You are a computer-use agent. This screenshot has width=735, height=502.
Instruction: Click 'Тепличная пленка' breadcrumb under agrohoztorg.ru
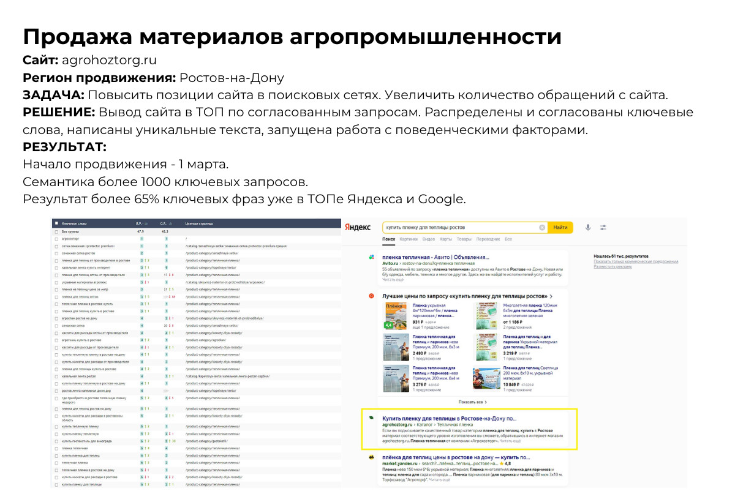click(456, 424)
